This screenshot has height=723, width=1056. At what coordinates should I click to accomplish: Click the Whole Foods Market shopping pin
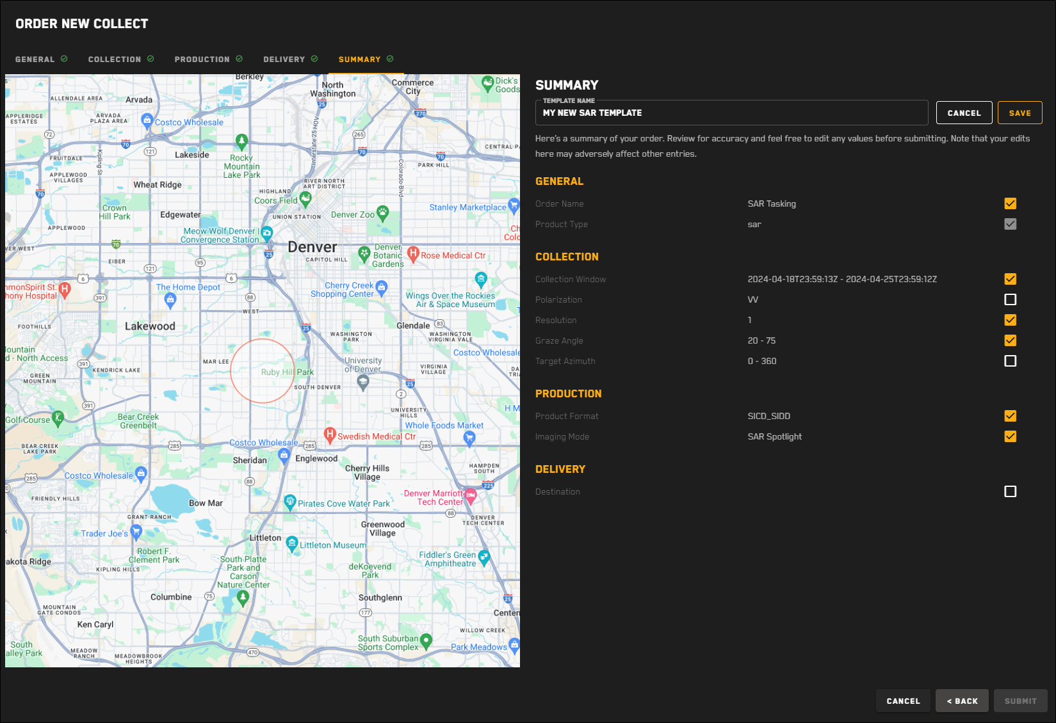tap(469, 438)
